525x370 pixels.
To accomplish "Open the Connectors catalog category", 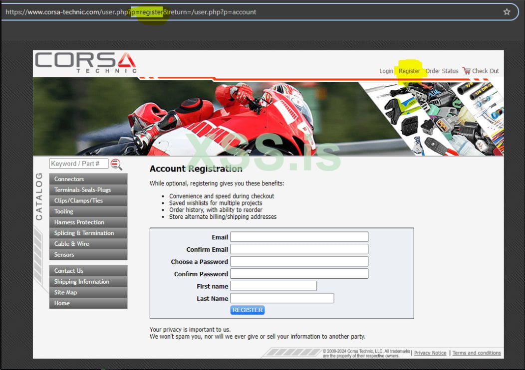I will (88, 179).
